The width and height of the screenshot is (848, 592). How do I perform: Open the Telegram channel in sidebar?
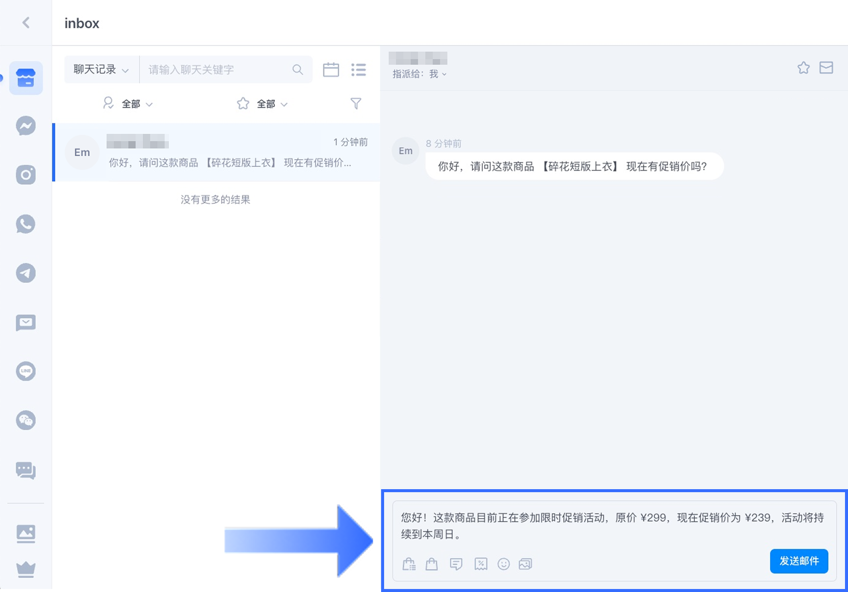coord(26,273)
